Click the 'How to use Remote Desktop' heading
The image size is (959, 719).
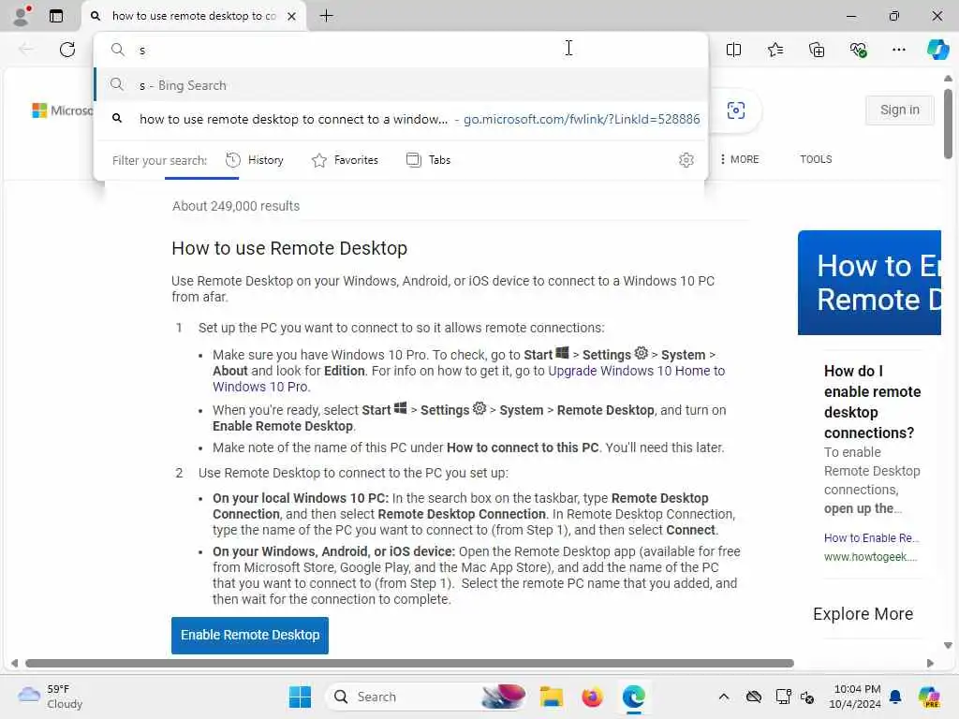(x=289, y=248)
